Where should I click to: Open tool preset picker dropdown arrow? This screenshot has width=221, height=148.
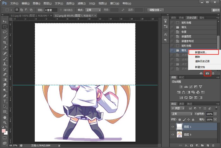pyautogui.click(x=11, y=10)
